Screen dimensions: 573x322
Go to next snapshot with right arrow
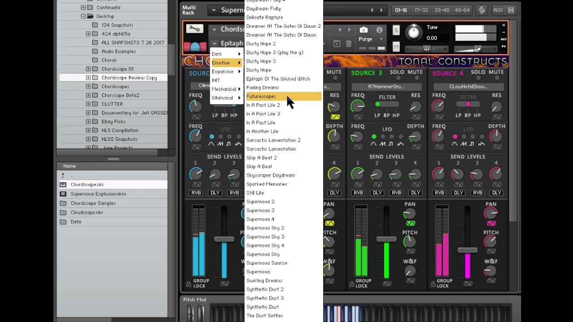[x=350, y=30]
